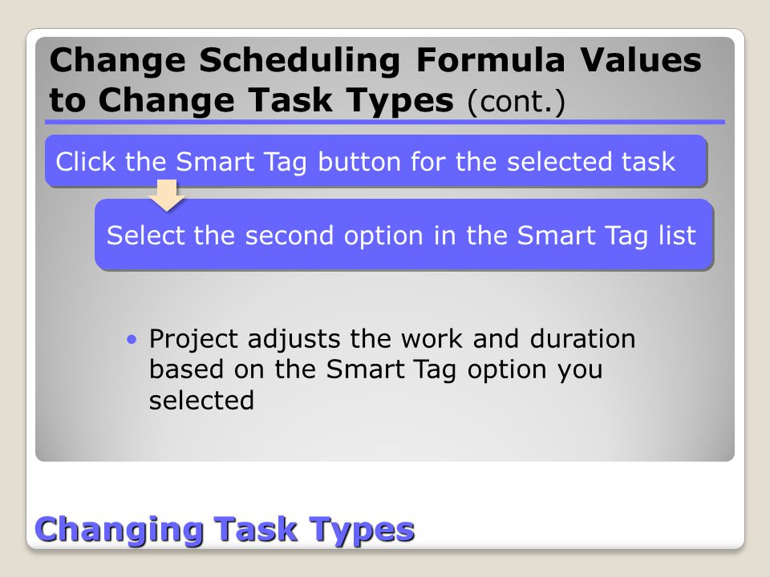
Task: Click the '(cont.)' text in title
Action: [516, 101]
